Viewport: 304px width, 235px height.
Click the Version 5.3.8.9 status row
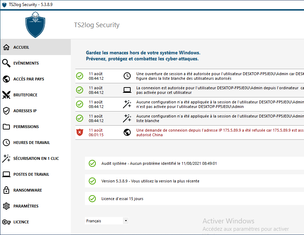pos(194,181)
